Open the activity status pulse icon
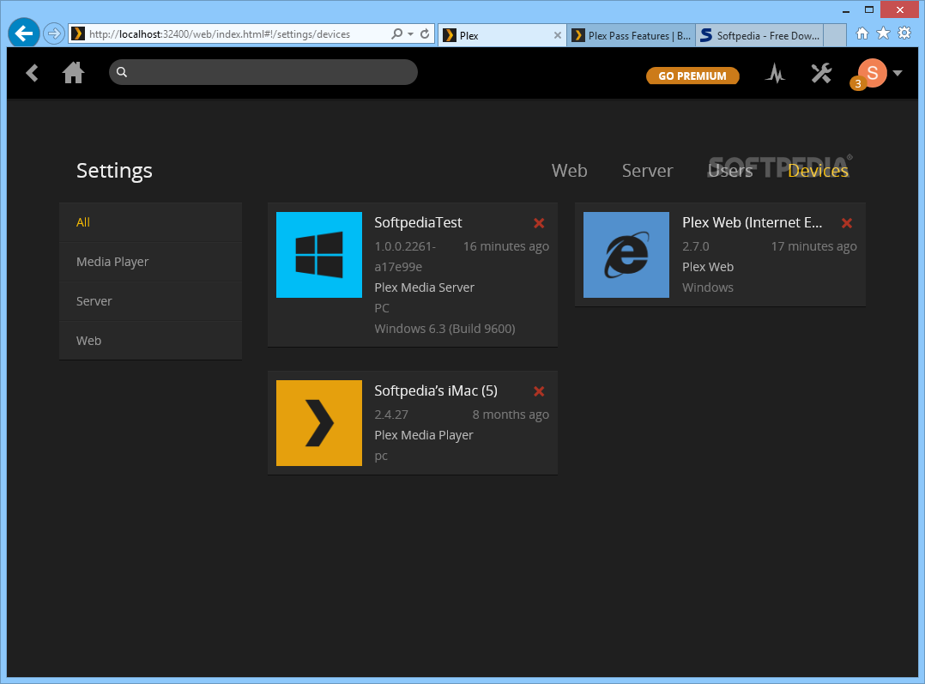925x684 pixels. click(775, 73)
